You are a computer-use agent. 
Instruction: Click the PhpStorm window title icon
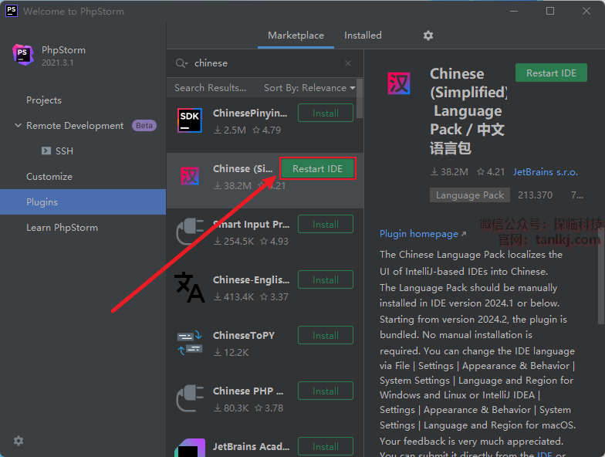pyautogui.click(x=12, y=11)
